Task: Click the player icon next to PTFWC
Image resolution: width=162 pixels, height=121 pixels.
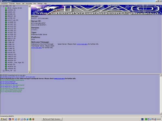Action: coord(6,50)
